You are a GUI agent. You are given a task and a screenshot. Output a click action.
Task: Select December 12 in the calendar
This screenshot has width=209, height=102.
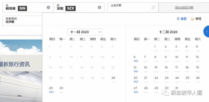198,59
